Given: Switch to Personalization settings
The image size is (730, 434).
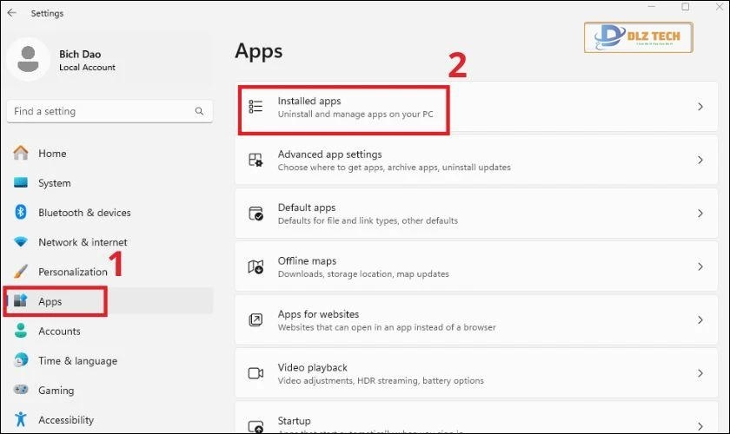Looking at the screenshot, I should 73,272.
